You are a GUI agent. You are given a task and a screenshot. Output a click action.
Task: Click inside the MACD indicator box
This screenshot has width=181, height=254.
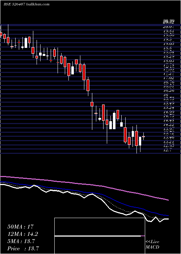[100, 236]
